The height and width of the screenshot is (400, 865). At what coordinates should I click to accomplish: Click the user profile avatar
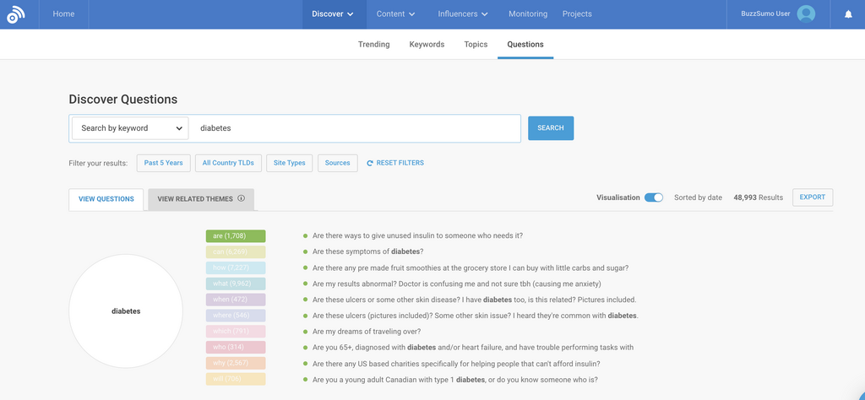pyautogui.click(x=806, y=14)
